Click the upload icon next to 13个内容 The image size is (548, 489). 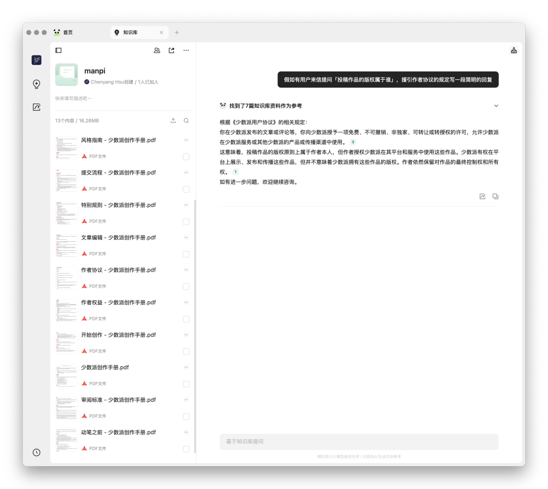(x=174, y=121)
